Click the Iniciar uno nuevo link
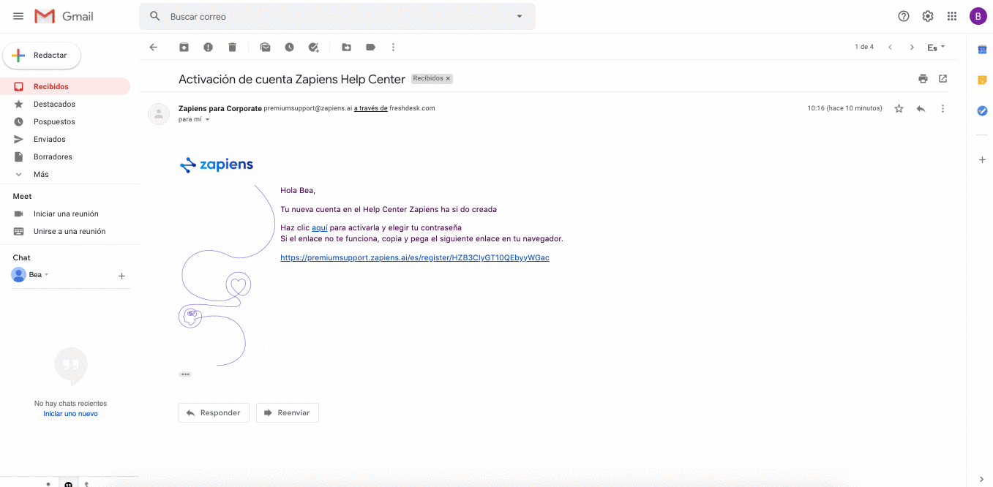Screen dimensions: 993x487 [x=70, y=414]
